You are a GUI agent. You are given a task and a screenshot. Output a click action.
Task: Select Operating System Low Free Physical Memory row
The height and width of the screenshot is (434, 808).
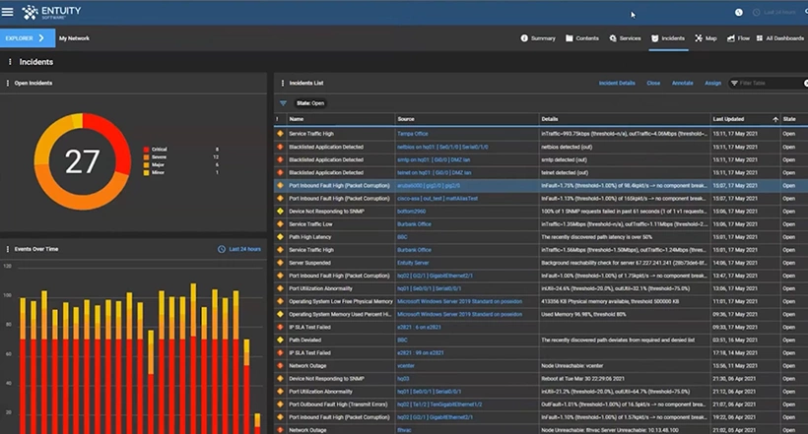(x=541, y=301)
